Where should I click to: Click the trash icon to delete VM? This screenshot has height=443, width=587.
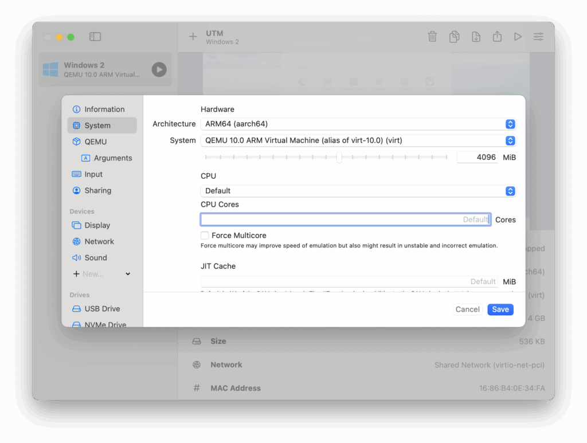point(432,37)
